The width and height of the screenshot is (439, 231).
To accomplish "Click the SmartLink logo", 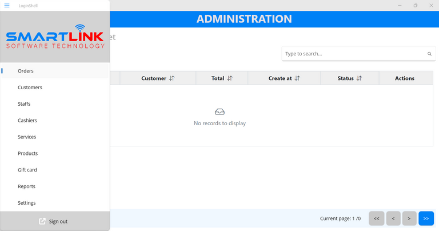I will (55, 37).
